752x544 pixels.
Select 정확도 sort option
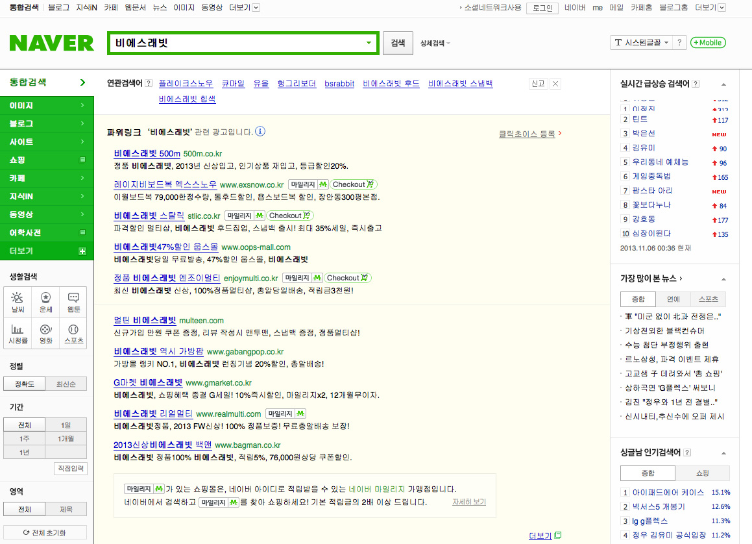[25, 384]
